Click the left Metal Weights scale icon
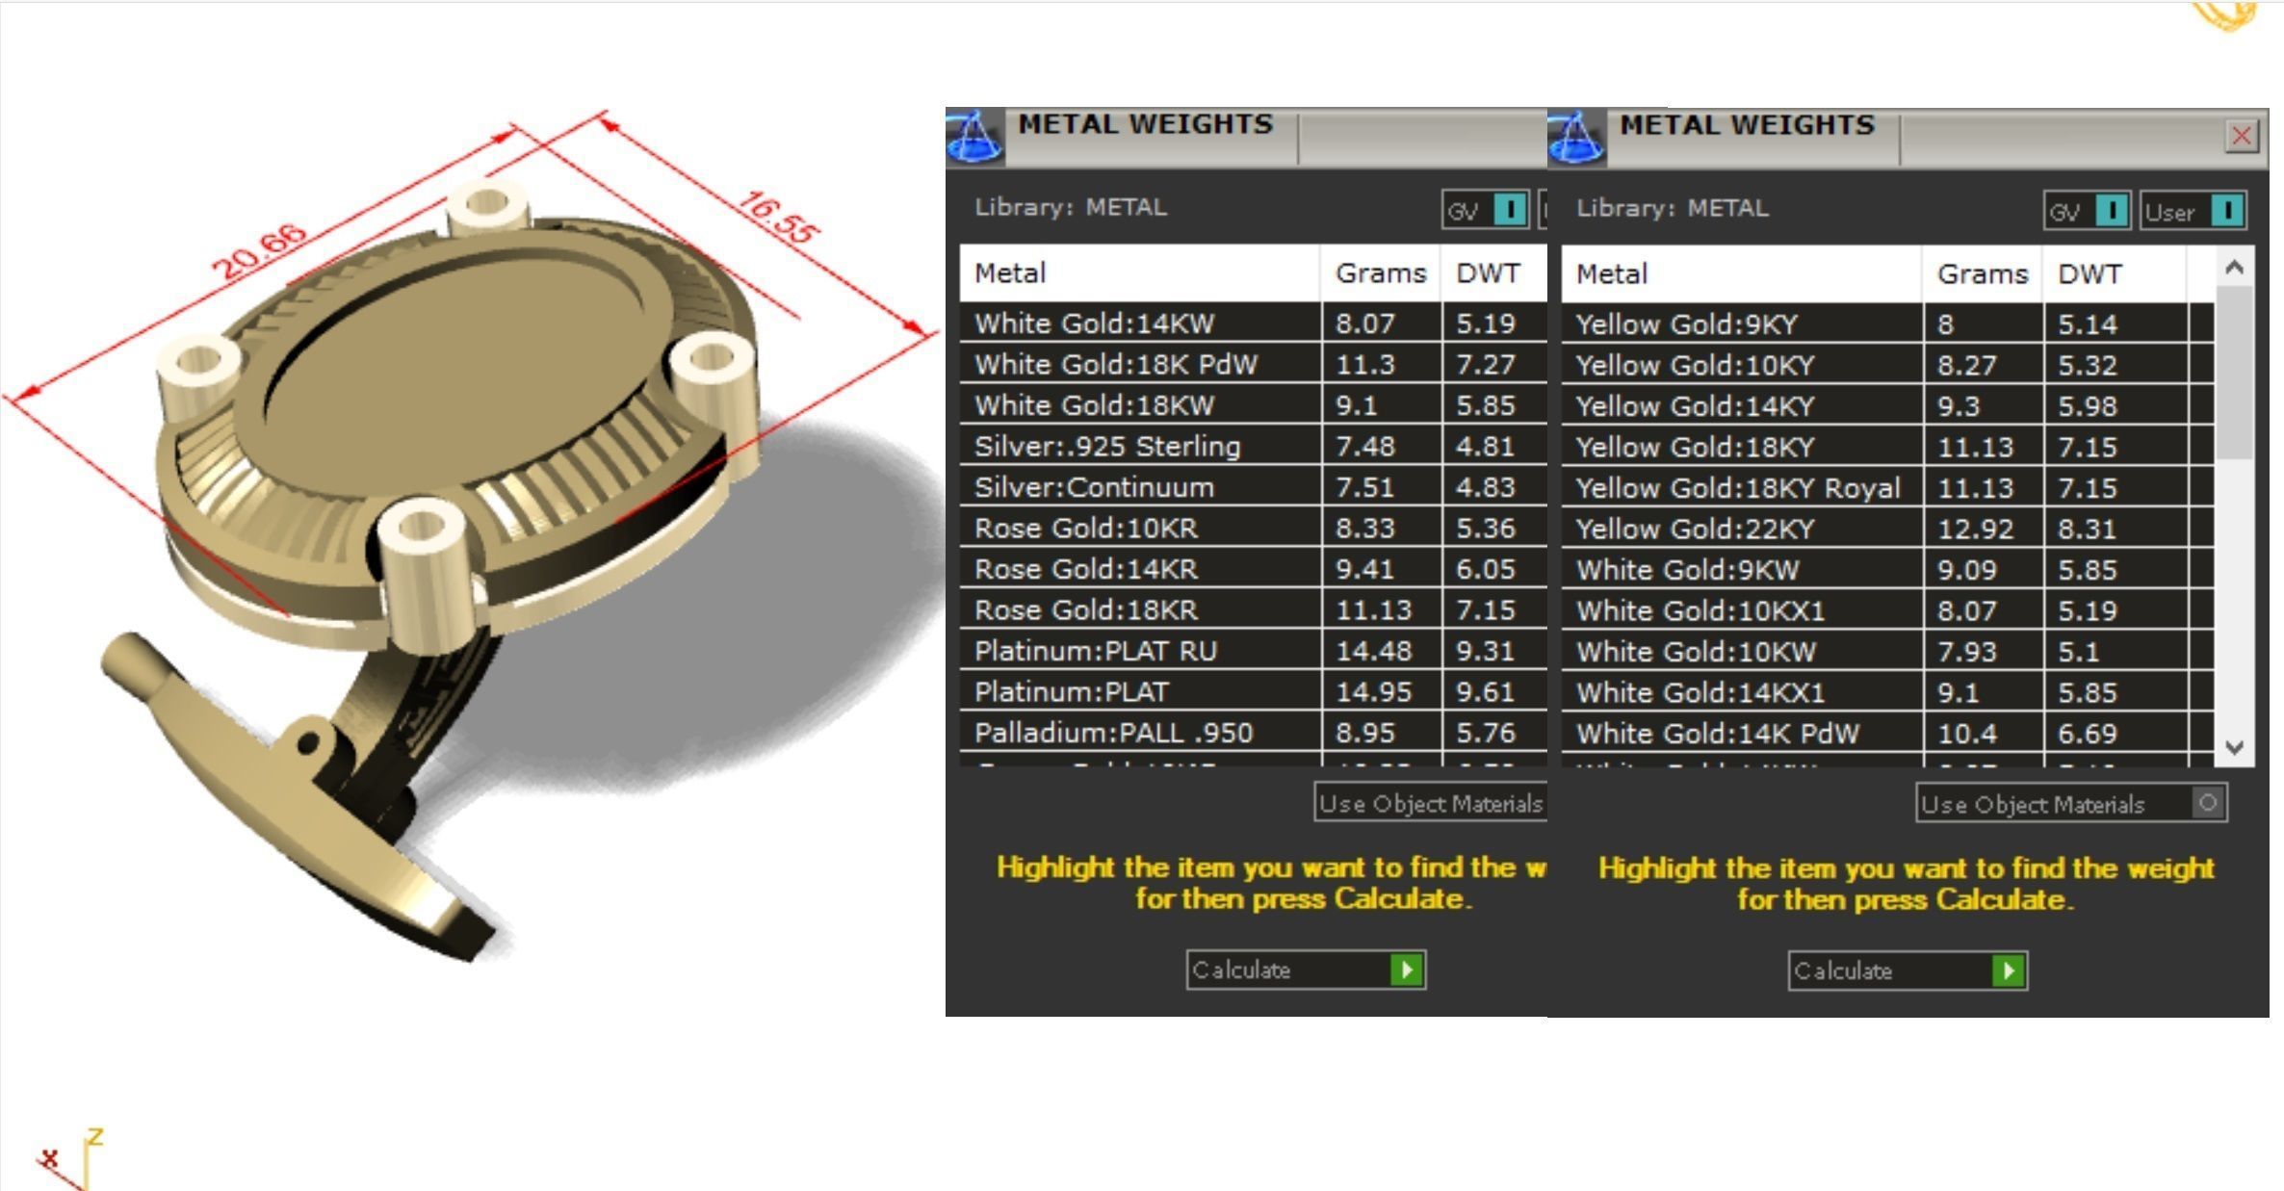 pos(974,139)
